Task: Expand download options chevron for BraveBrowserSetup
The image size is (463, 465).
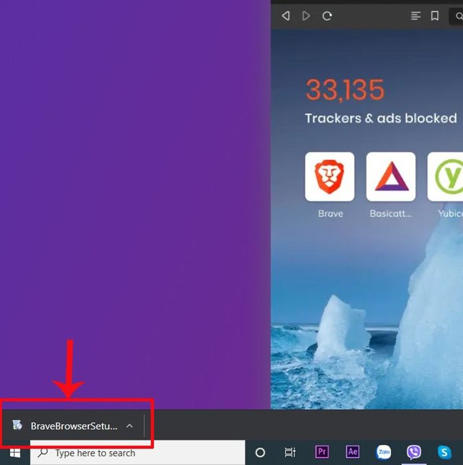Action: pos(130,426)
